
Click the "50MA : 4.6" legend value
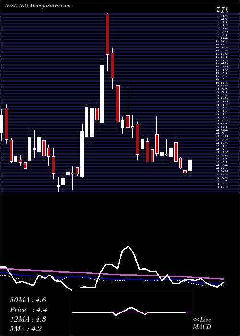28,300
